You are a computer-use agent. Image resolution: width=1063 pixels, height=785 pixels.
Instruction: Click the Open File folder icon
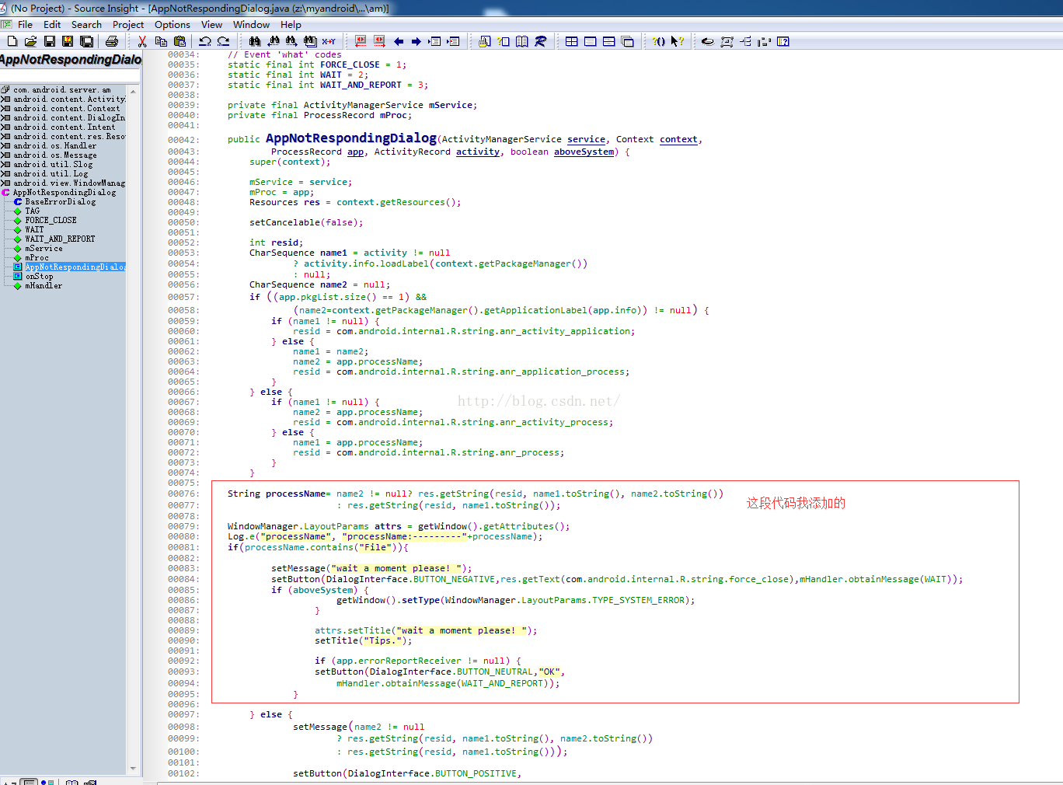click(30, 41)
